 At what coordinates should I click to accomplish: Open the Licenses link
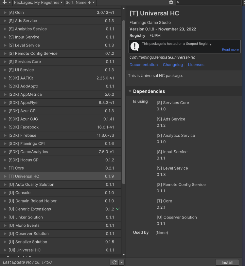coord(196,65)
